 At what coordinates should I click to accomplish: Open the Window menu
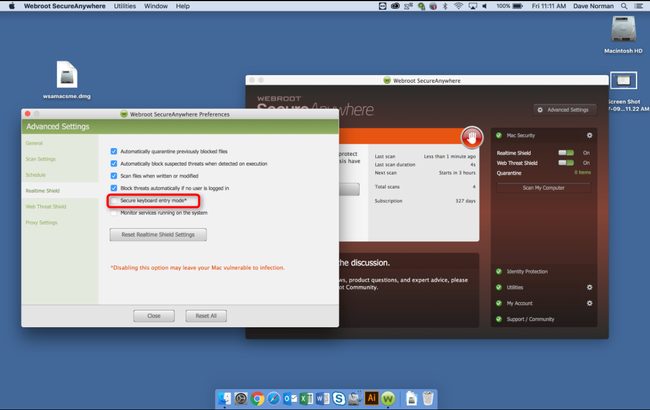[156, 6]
